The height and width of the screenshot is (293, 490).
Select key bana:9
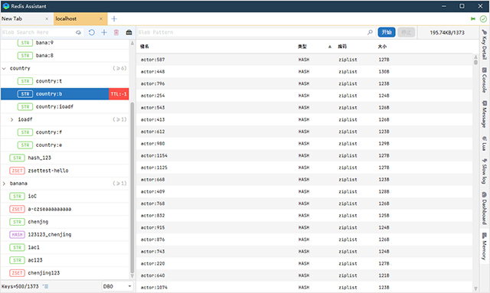point(64,43)
